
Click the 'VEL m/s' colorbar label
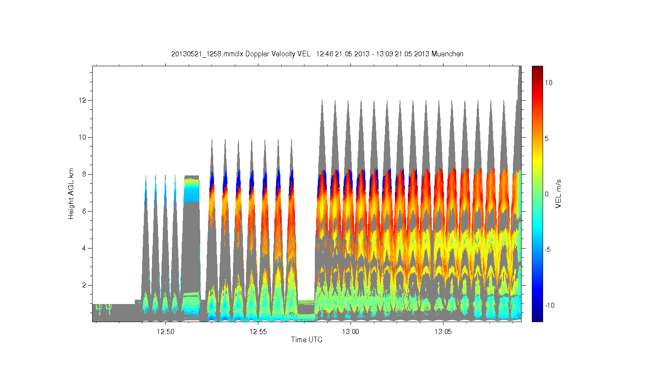559,194
